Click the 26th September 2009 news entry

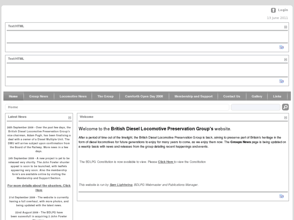[x=39, y=139]
